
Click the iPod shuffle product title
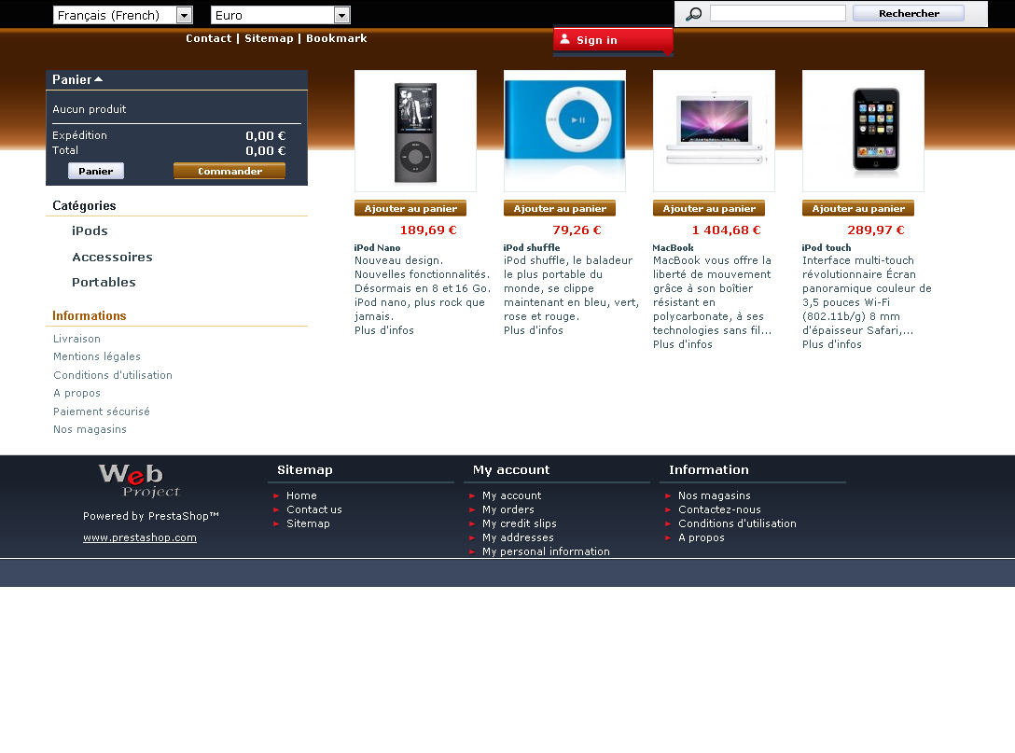point(532,247)
